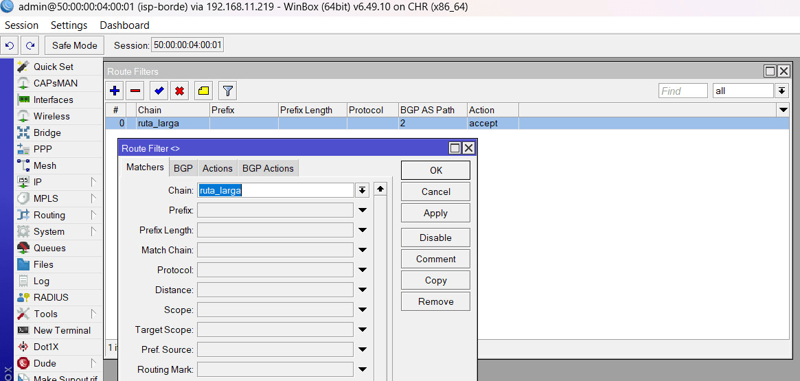The width and height of the screenshot is (800, 381).
Task: Expand the Scope field arrow
Action: 363,310
